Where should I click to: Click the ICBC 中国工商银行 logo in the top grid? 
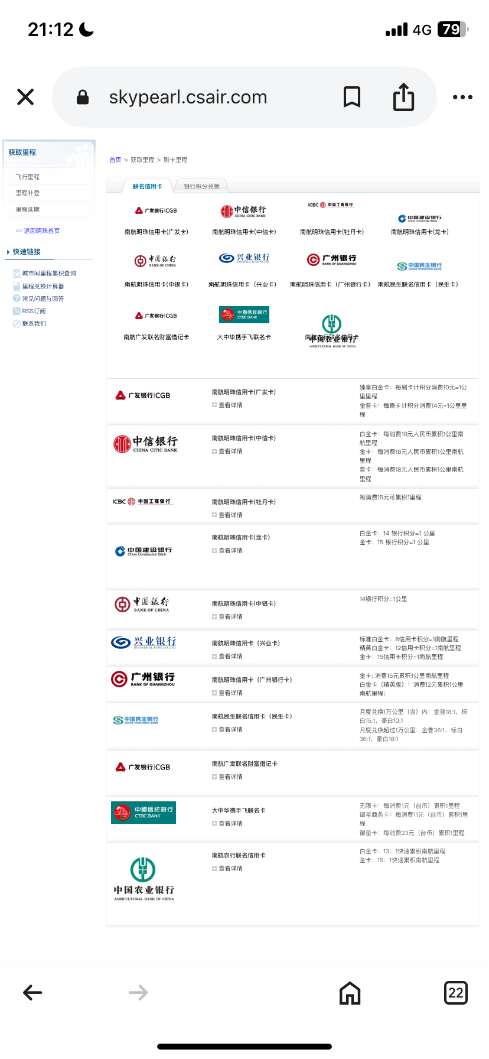pyautogui.click(x=331, y=205)
